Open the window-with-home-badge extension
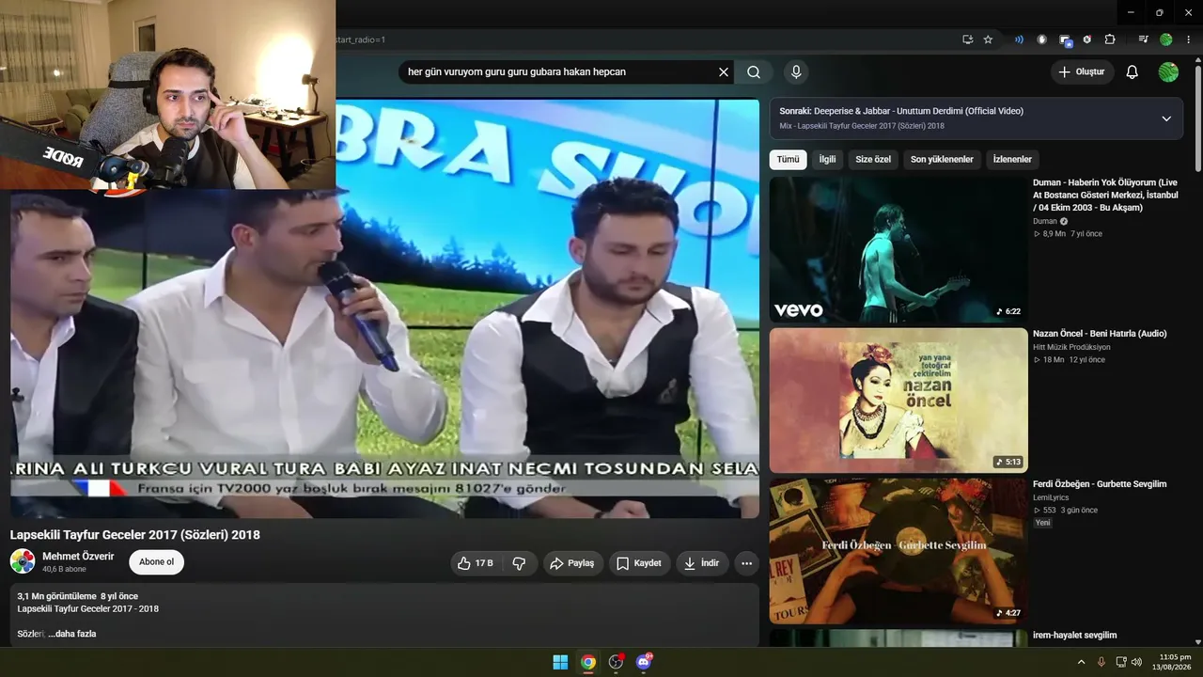1203x677 pixels. [x=1065, y=40]
